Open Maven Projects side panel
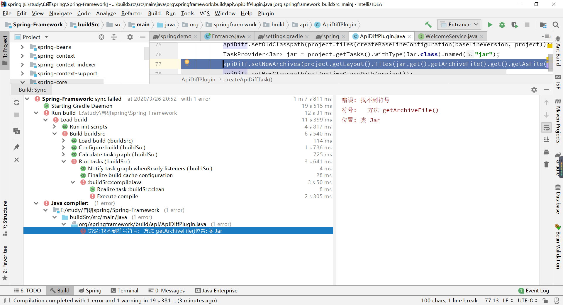 558,121
